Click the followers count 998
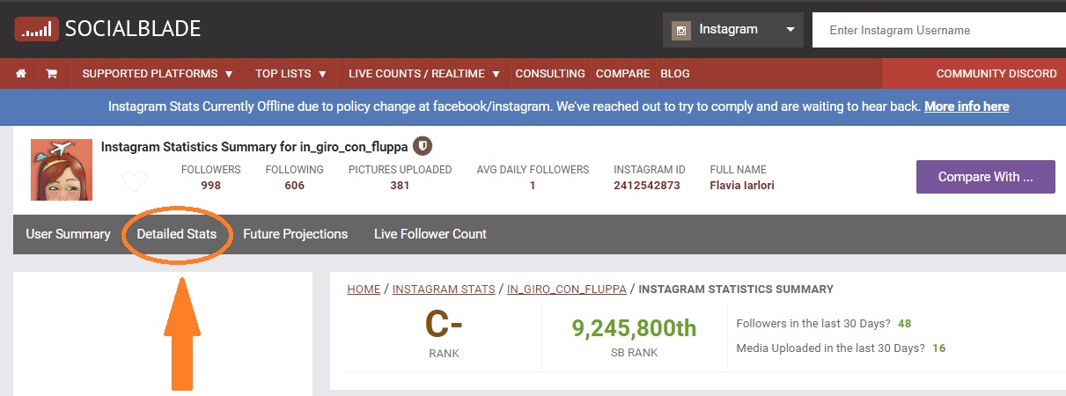 (210, 186)
